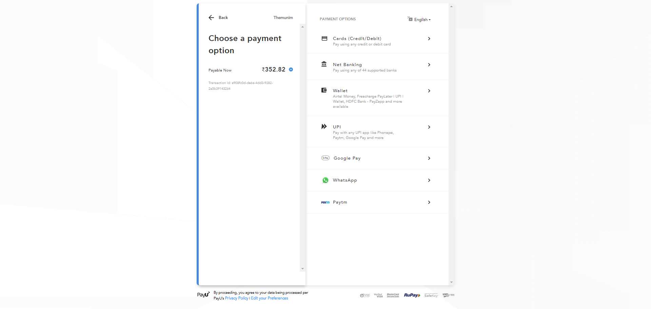This screenshot has height=309, width=651.
Task: Click the PAYMENT OPTIONS heading
Action: (x=338, y=19)
